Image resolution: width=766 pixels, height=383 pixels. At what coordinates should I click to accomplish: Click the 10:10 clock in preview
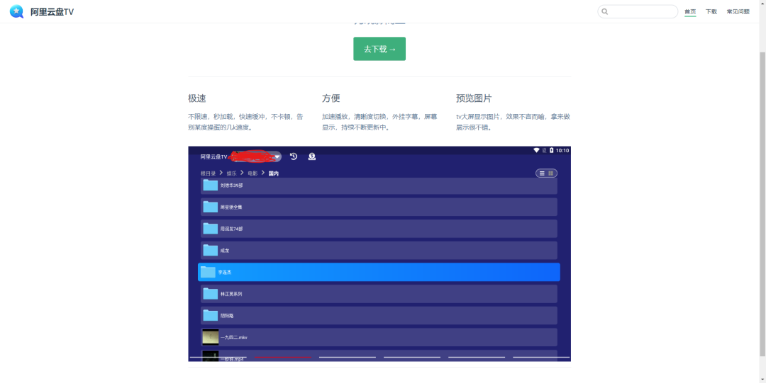click(562, 150)
